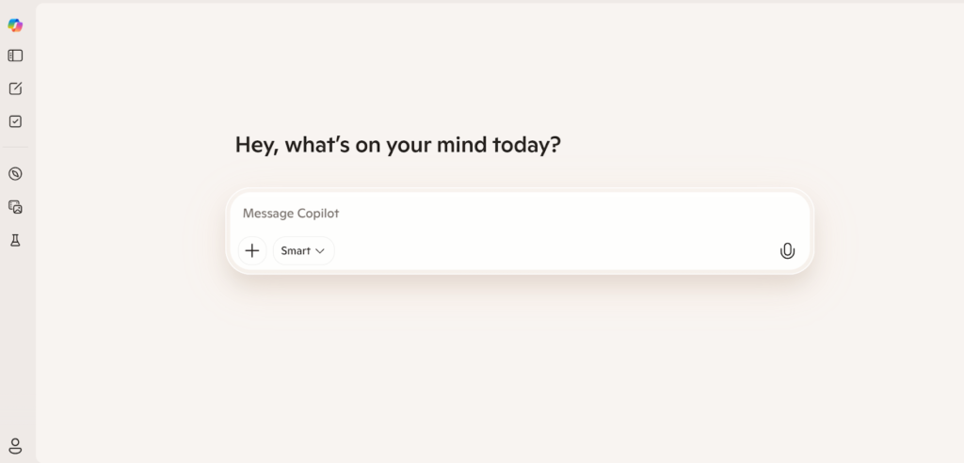Open the account profile icon

15,445
